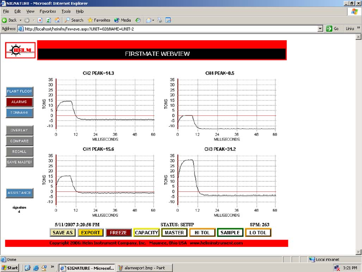Click the OVERLAY sidebar button
This screenshot has height=272, width=362.
coord(19,130)
